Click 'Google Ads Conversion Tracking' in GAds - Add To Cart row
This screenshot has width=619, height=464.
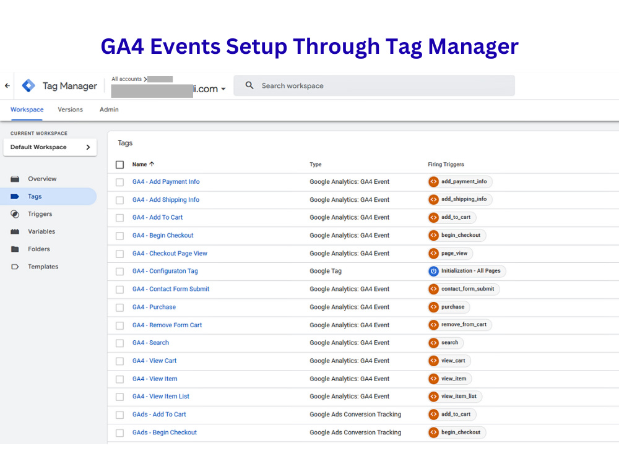(x=355, y=415)
